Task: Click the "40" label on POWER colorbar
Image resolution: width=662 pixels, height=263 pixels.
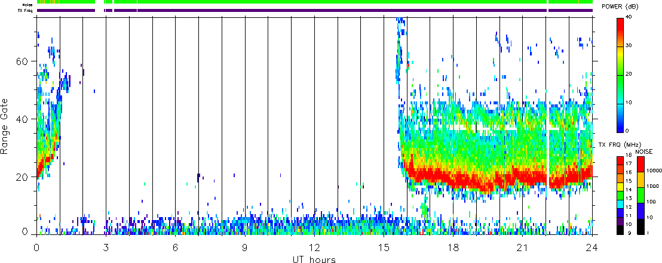Action: [x=628, y=17]
